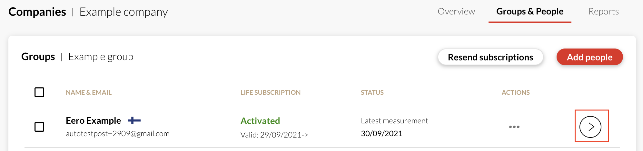Open the Reports tab
The width and height of the screenshot is (643, 151).
coord(603,12)
